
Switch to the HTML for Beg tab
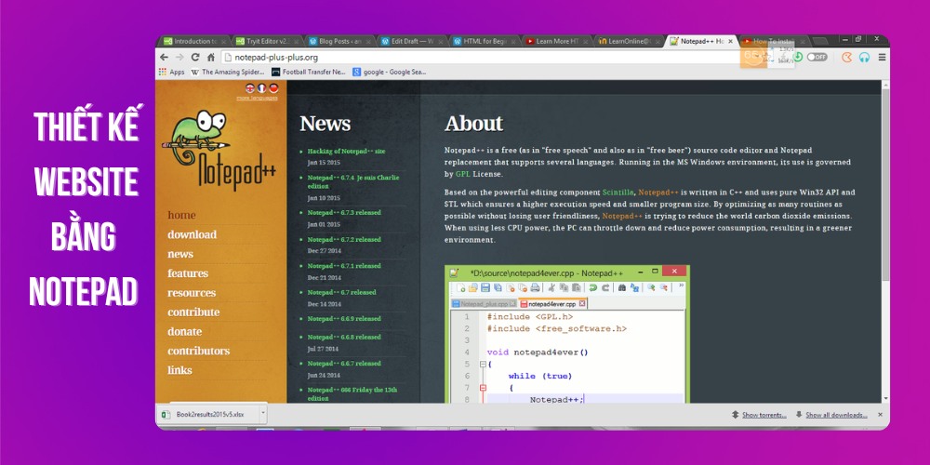point(484,42)
